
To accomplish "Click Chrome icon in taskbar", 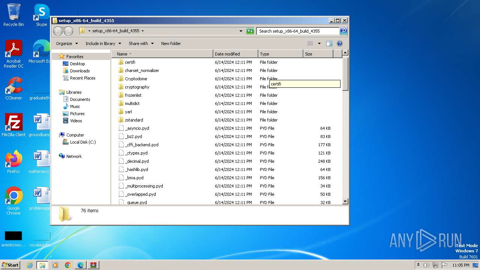I will pos(68,265).
